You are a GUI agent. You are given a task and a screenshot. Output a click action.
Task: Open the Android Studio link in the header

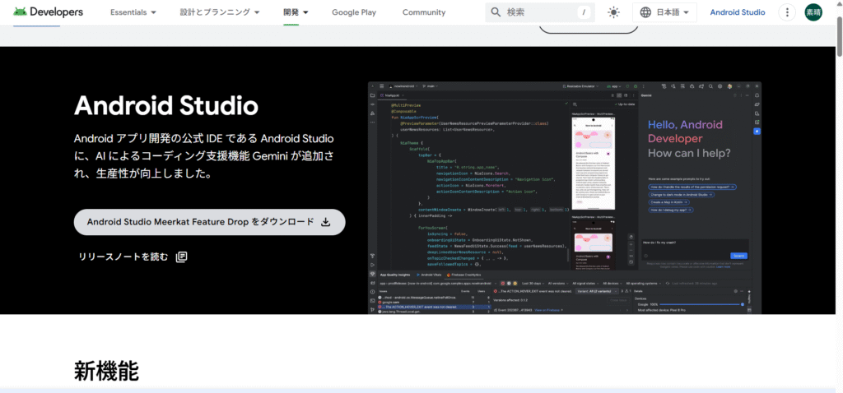tap(738, 12)
